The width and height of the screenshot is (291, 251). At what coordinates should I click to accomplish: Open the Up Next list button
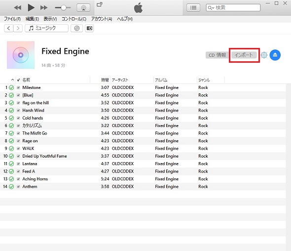click(193, 7)
